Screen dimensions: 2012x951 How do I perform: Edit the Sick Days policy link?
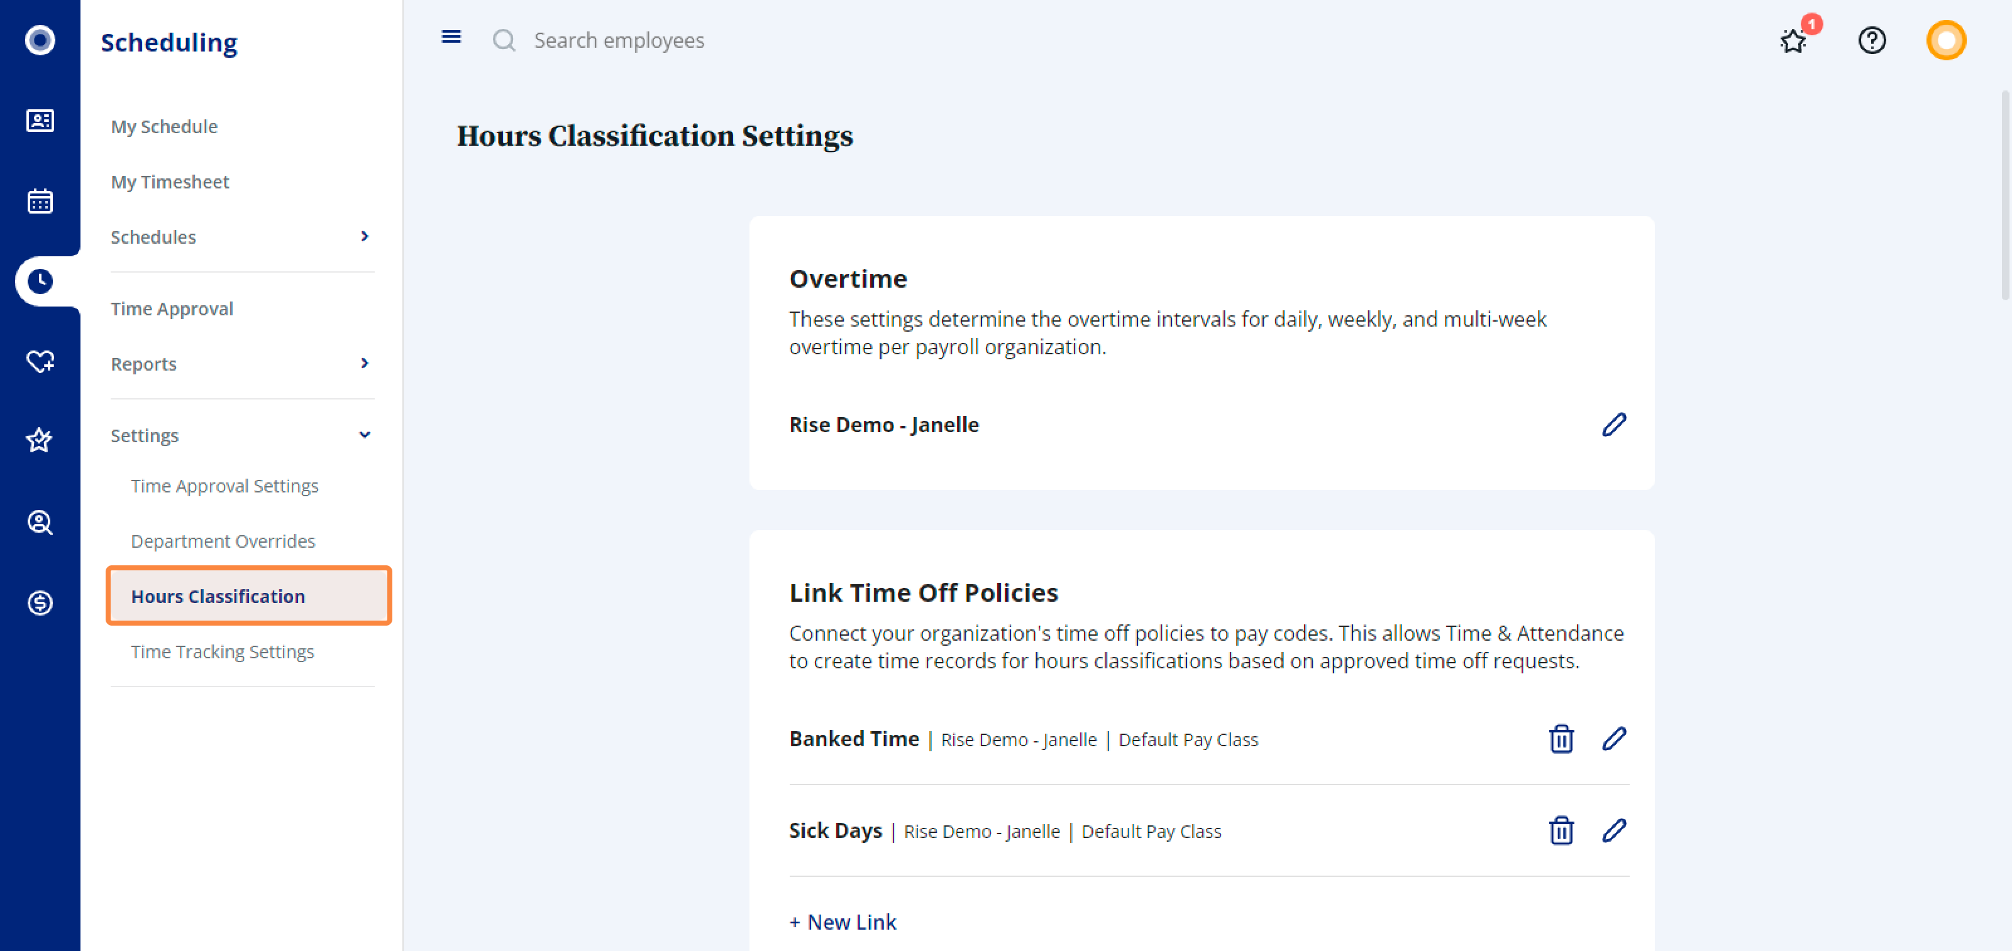click(1615, 830)
